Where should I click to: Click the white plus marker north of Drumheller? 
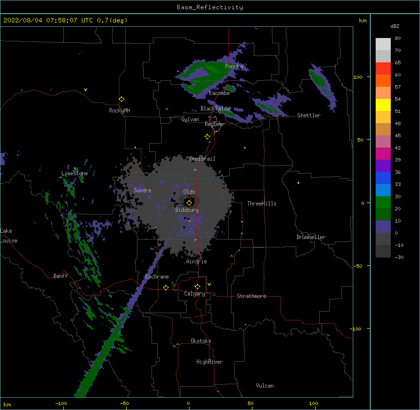[x=298, y=183]
